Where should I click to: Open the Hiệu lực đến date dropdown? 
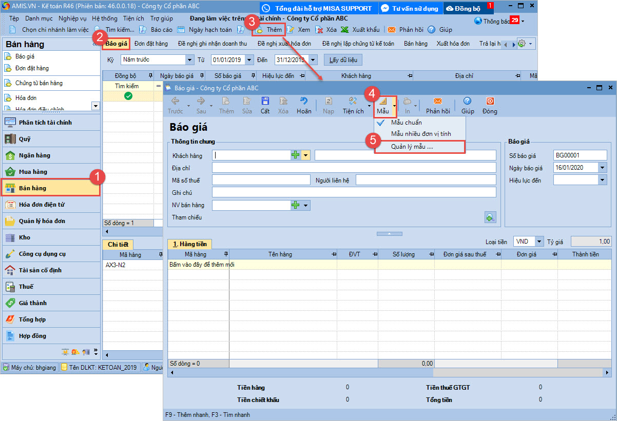tap(602, 180)
